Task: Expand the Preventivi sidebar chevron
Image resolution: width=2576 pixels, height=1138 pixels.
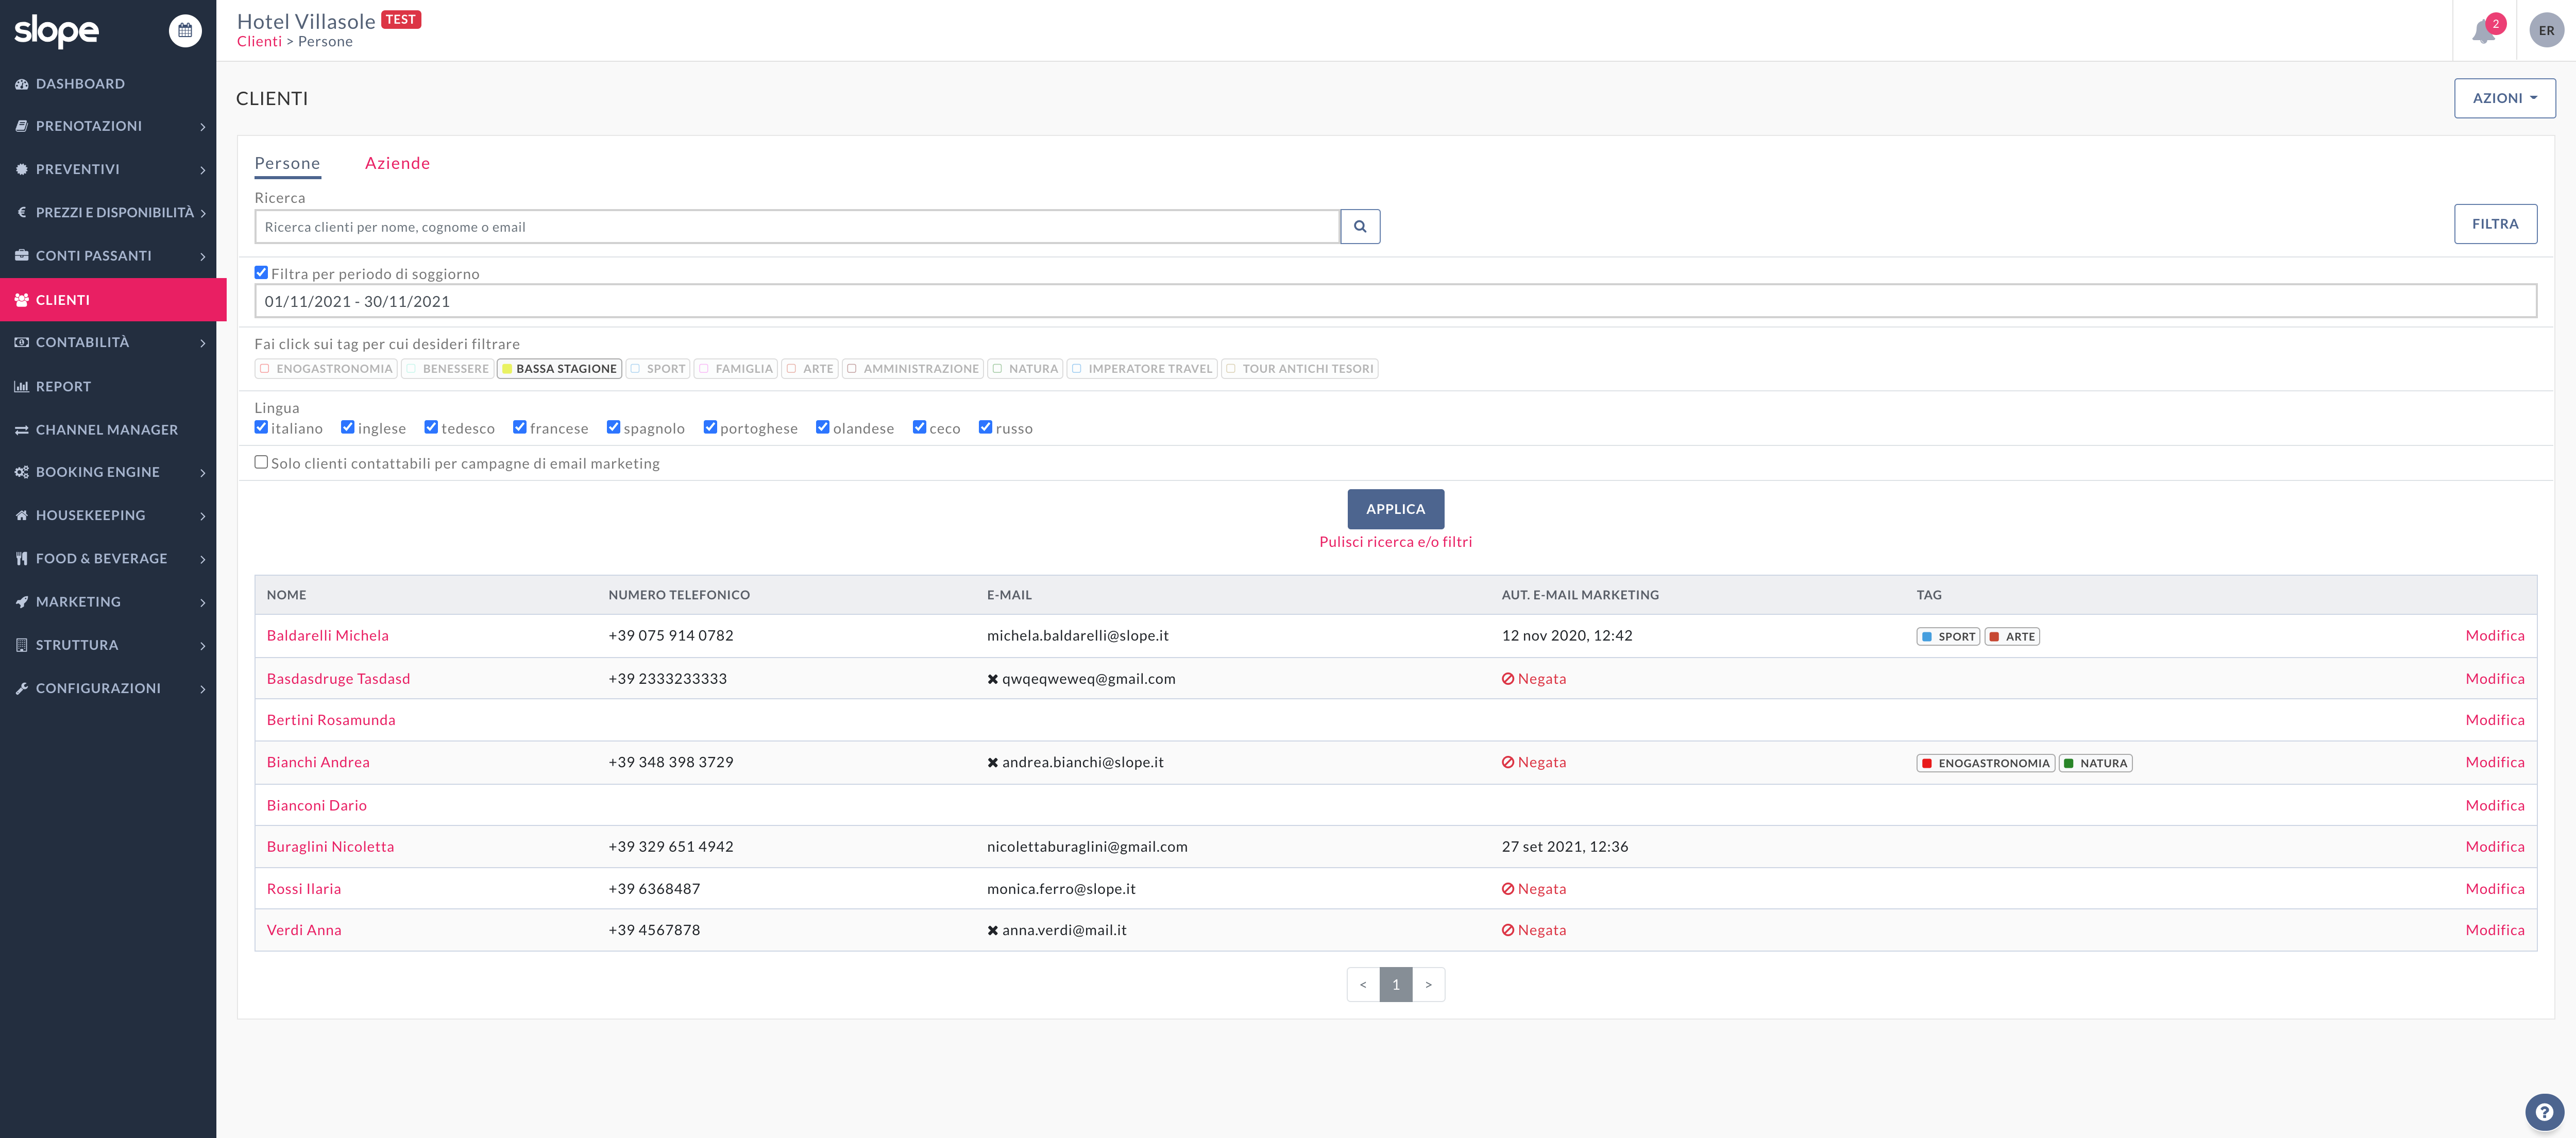Action: point(203,170)
